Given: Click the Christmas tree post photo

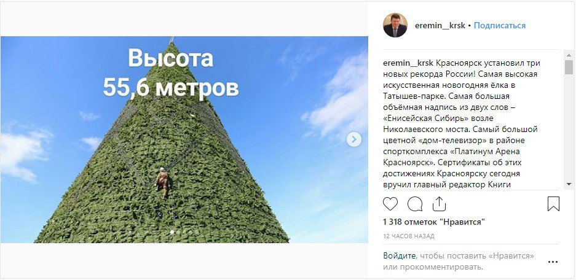Looking at the screenshot, I should (x=184, y=139).
